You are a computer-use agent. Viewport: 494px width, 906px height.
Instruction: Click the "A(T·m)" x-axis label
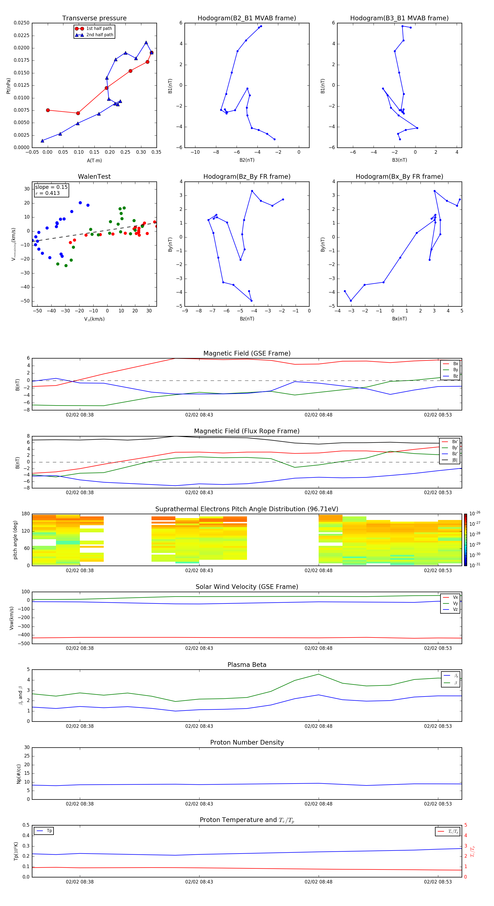[94, 161]
